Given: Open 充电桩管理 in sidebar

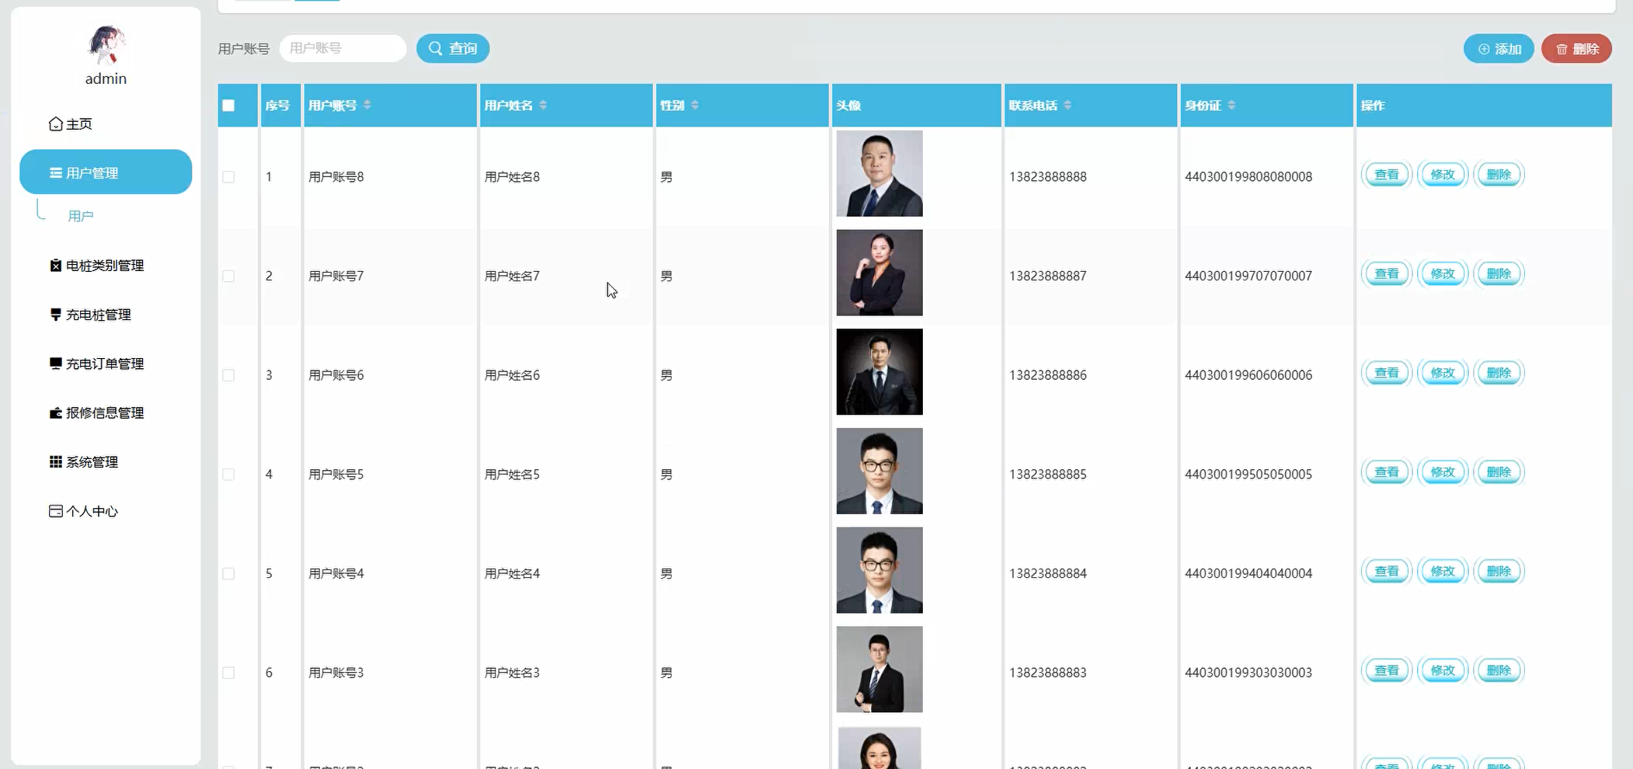Looking at the screenshot, I should click(91, 315).
